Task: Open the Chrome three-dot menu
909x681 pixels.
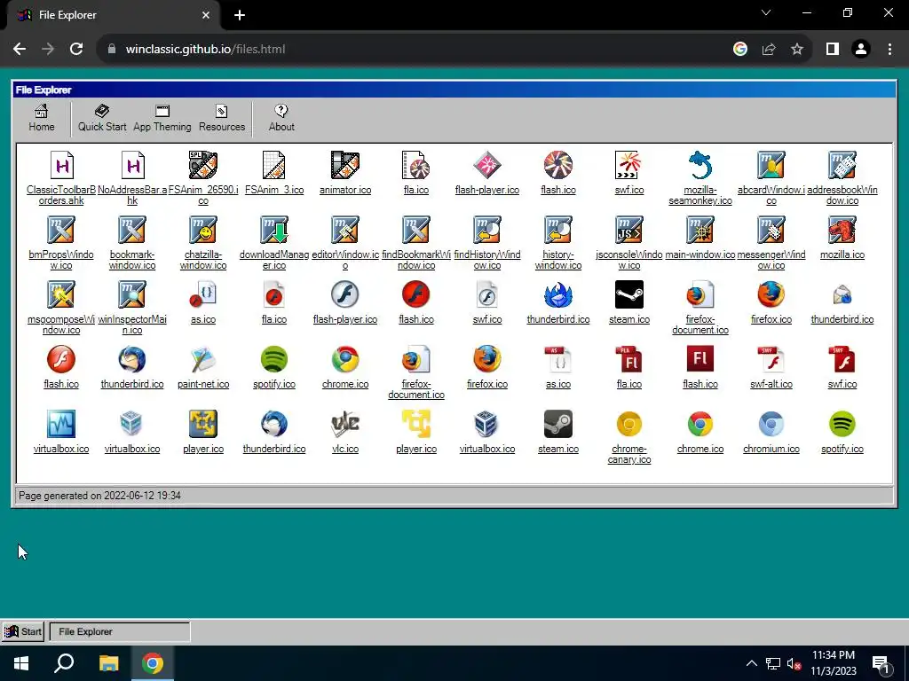Action: click(889, 50)
